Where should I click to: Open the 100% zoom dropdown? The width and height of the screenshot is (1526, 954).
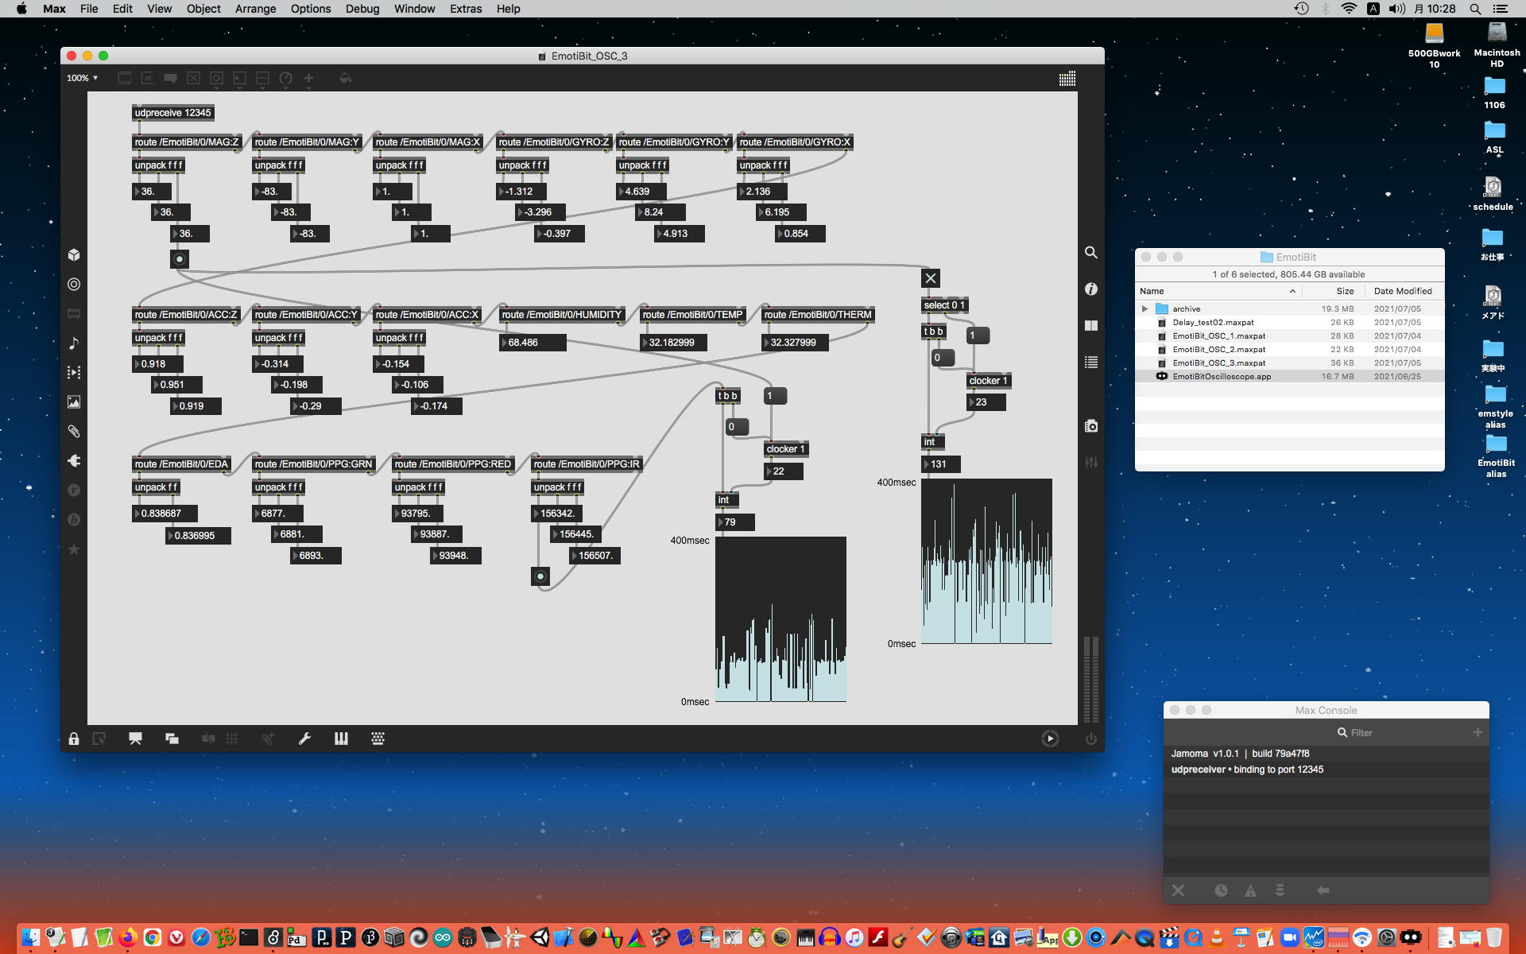[x=83, y=78]
